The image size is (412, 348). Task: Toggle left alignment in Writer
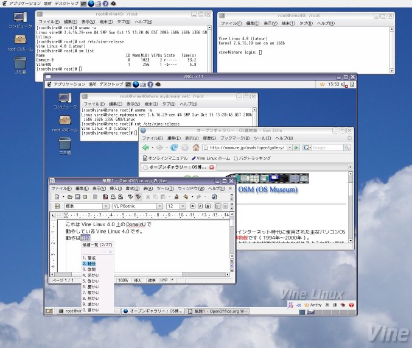click(x=217, y=206)
